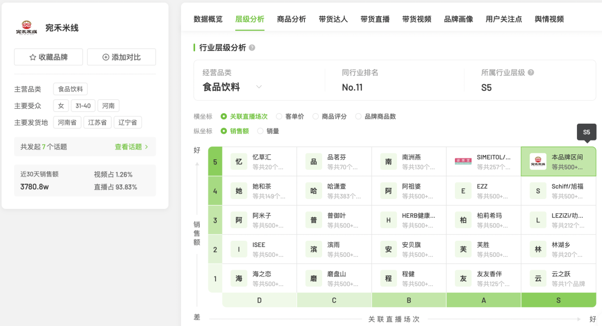Switch to the 层级分析 tab

(250, 19)
